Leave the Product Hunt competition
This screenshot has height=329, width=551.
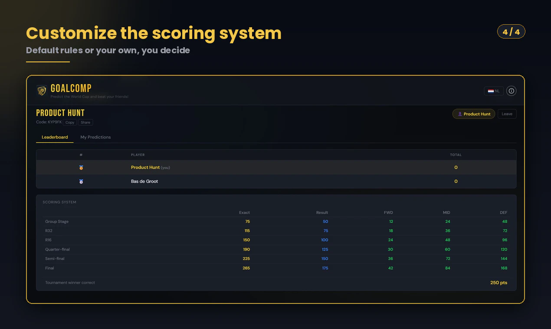(507, 114)
